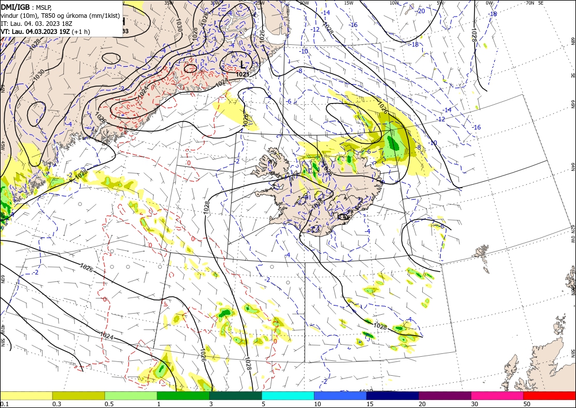Screen dimensions: 576x408
Task: Click the legend value '0.5'
Action: tap(109, 404)
